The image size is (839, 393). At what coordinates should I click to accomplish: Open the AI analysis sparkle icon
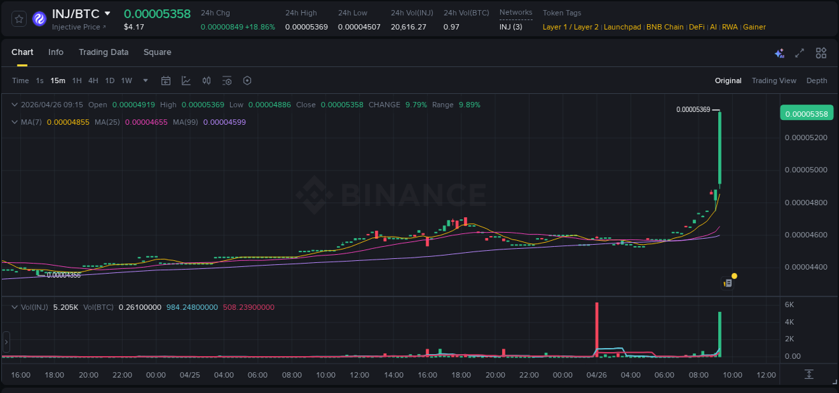pos(779,53)
